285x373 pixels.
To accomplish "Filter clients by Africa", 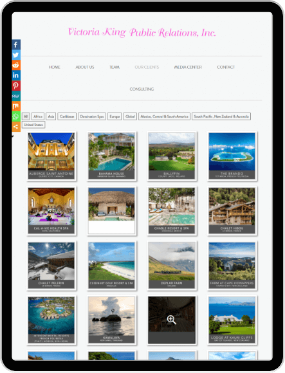I will coord(38,116).
